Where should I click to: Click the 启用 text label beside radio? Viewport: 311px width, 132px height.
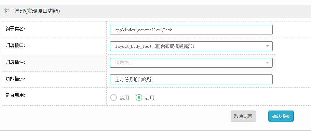[x=150, y=98]
